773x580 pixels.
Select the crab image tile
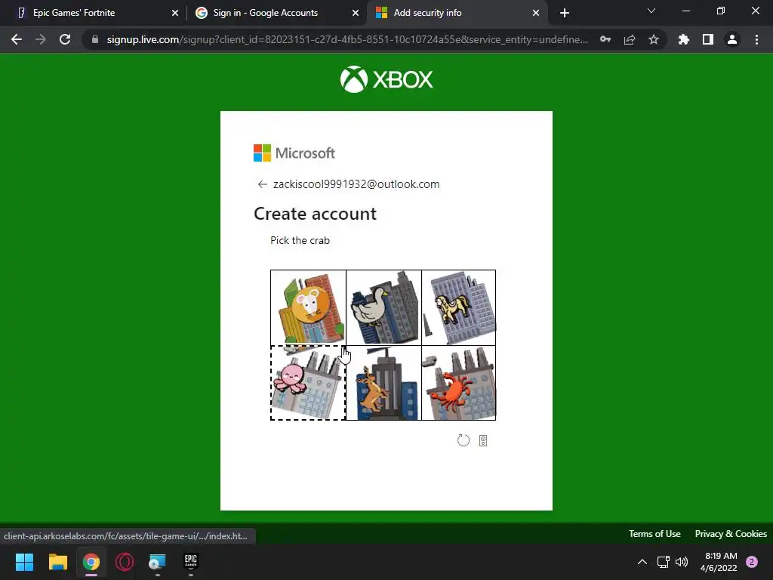(x=458, y=383)
